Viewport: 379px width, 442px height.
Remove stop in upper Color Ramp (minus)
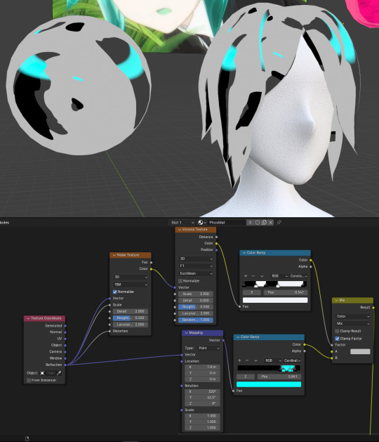(x=253, y=276)
